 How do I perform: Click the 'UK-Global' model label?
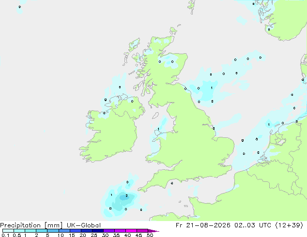tap(84, 225)
